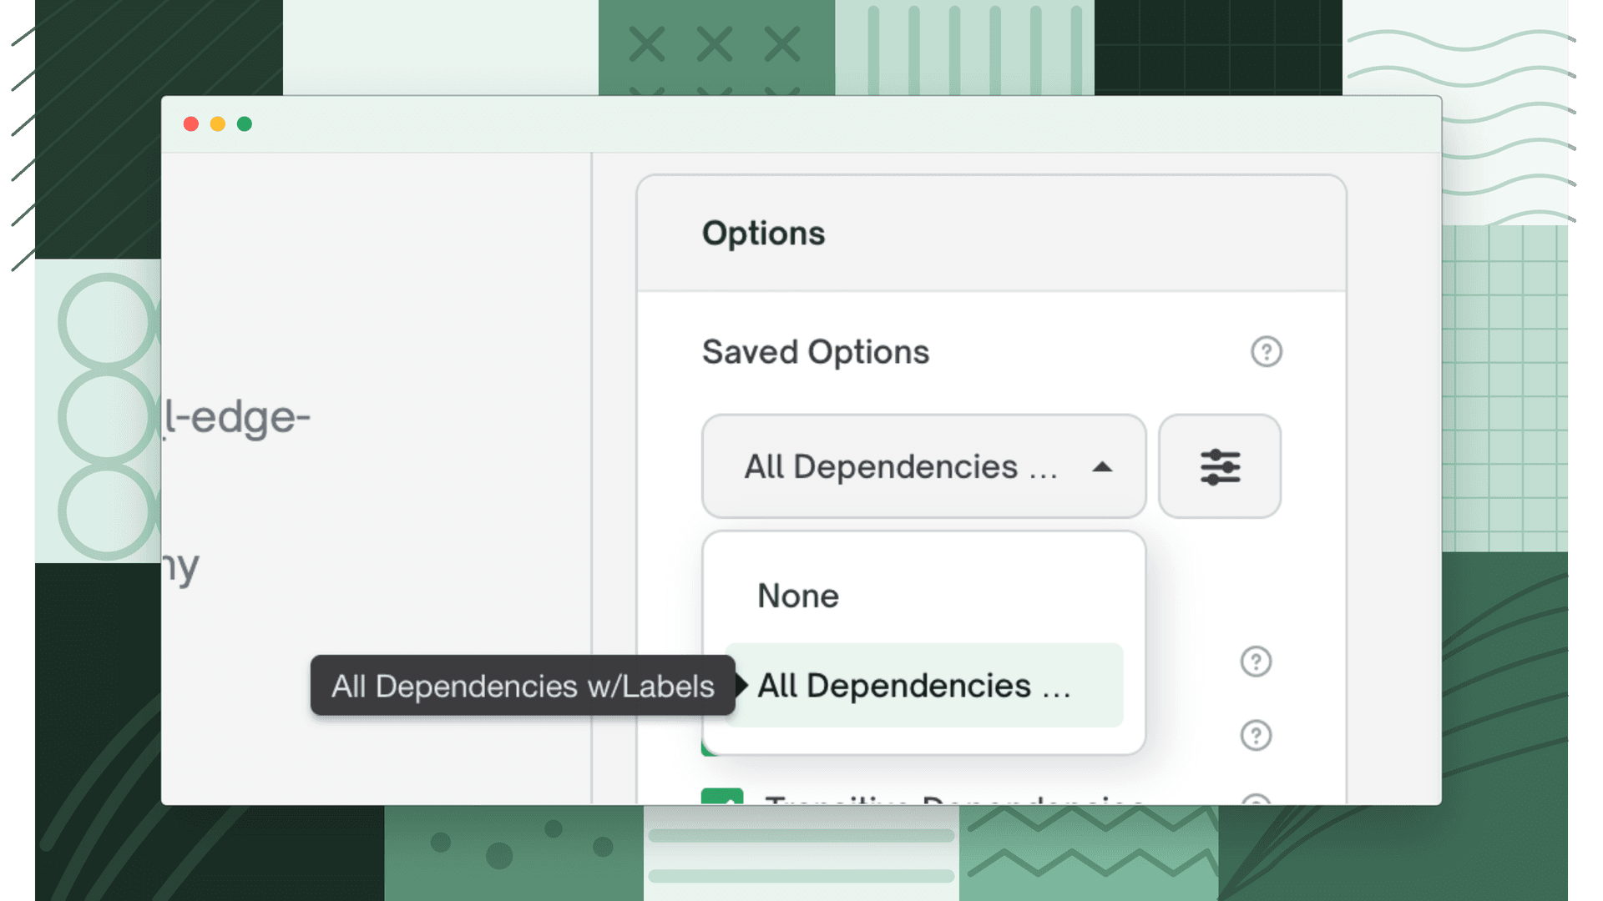Click the yellow minimize window button
This screenshot has height=901, width=1603.
(218, 124)
